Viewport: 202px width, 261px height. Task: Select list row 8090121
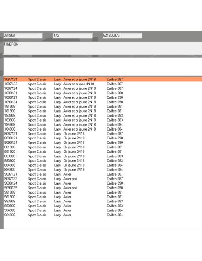coord(103,138)
